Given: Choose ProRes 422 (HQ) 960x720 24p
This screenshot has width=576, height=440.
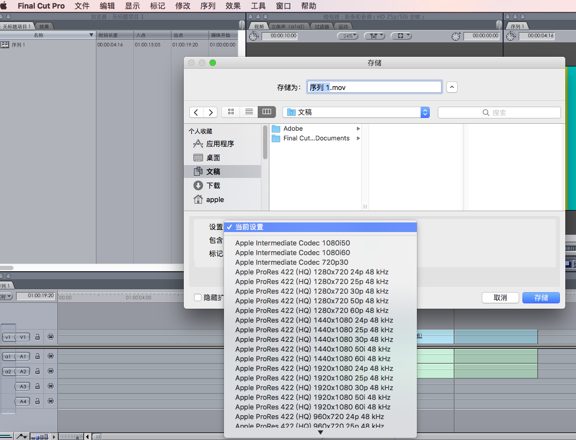Looking at the screenshot, I should coord(320,417).
